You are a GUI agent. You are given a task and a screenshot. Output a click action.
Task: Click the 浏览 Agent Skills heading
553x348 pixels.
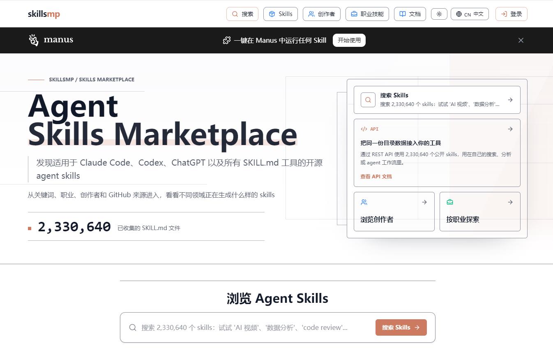click(x=277, y=298)
